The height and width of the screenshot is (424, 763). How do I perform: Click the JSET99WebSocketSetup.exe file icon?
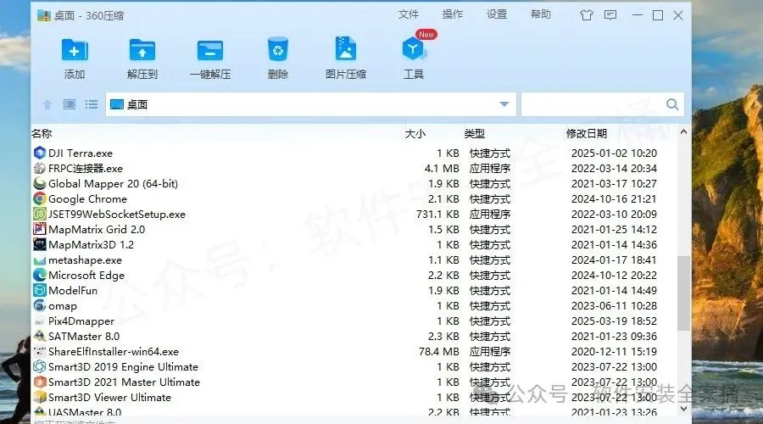coord(39,215)
